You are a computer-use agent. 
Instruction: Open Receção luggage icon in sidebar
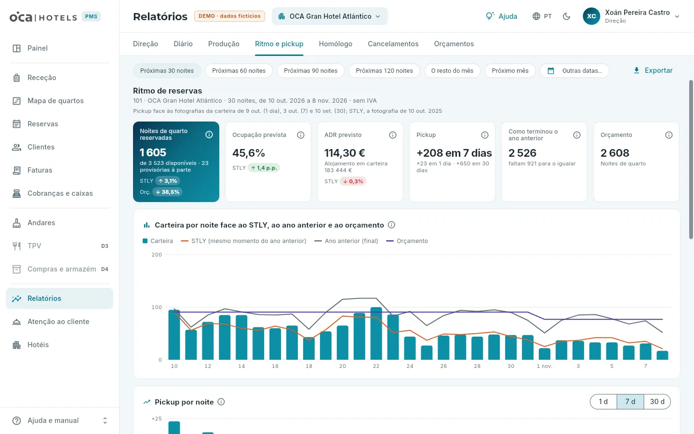[16, 78]
